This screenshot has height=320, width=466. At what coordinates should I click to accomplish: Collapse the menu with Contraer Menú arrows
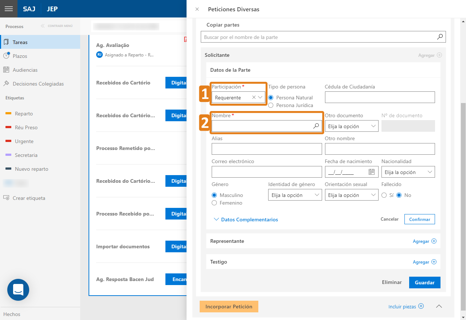click(43, 26)
